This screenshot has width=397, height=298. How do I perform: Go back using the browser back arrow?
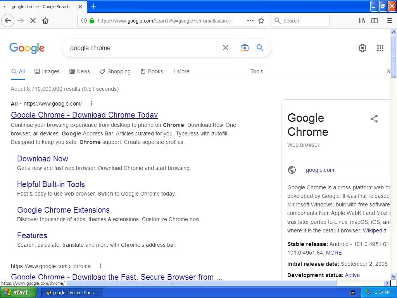pyautogui.click(x=8, y=21)
